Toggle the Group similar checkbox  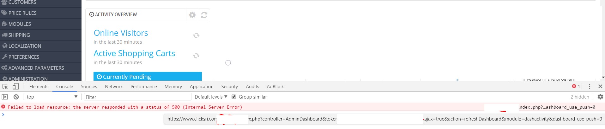[x=234, y=97]
